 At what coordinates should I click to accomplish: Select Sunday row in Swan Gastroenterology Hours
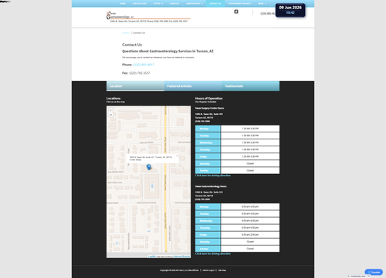237,249
